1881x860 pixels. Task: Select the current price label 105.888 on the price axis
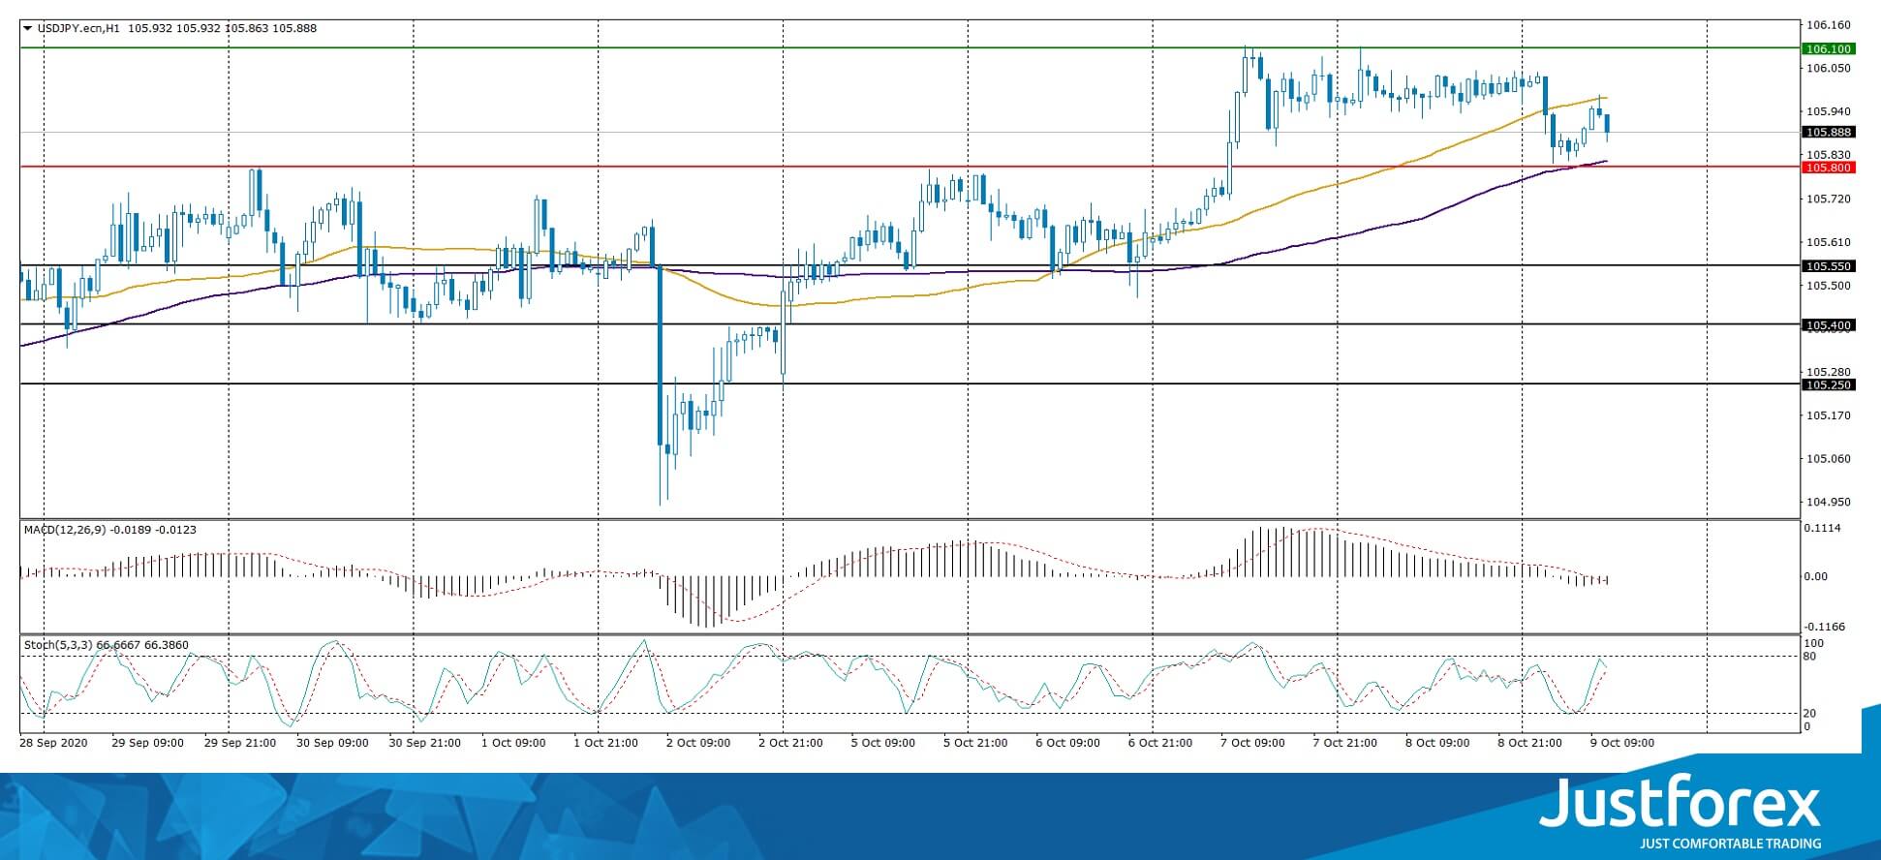(x=1828, y=133)
